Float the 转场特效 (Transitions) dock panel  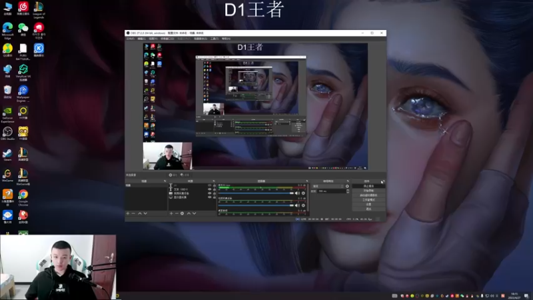(x=348, y=181)
